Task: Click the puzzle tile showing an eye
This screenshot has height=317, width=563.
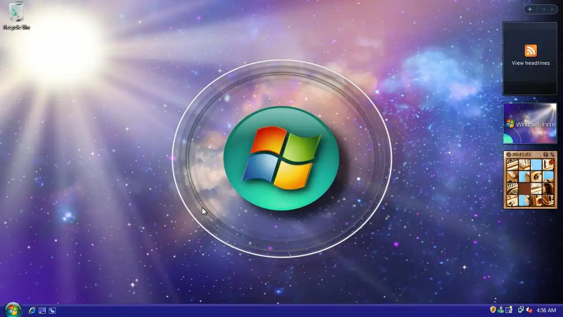Action: point(536,177)
